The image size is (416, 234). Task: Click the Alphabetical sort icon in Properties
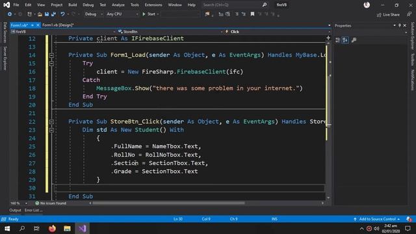tap(345, 40)
